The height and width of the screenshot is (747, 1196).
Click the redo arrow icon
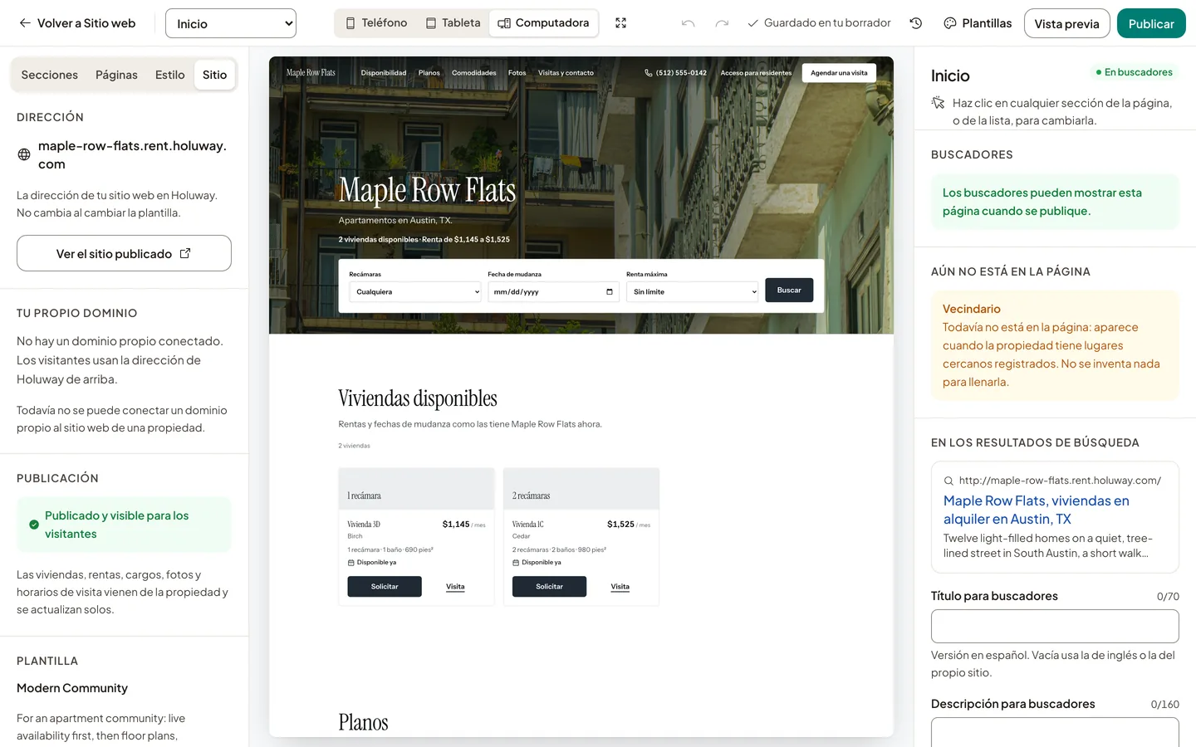coord(722,23)
